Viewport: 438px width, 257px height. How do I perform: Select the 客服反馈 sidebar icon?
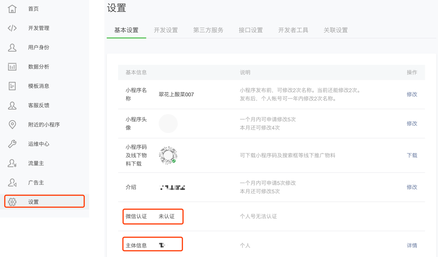[x=12, y=105]
